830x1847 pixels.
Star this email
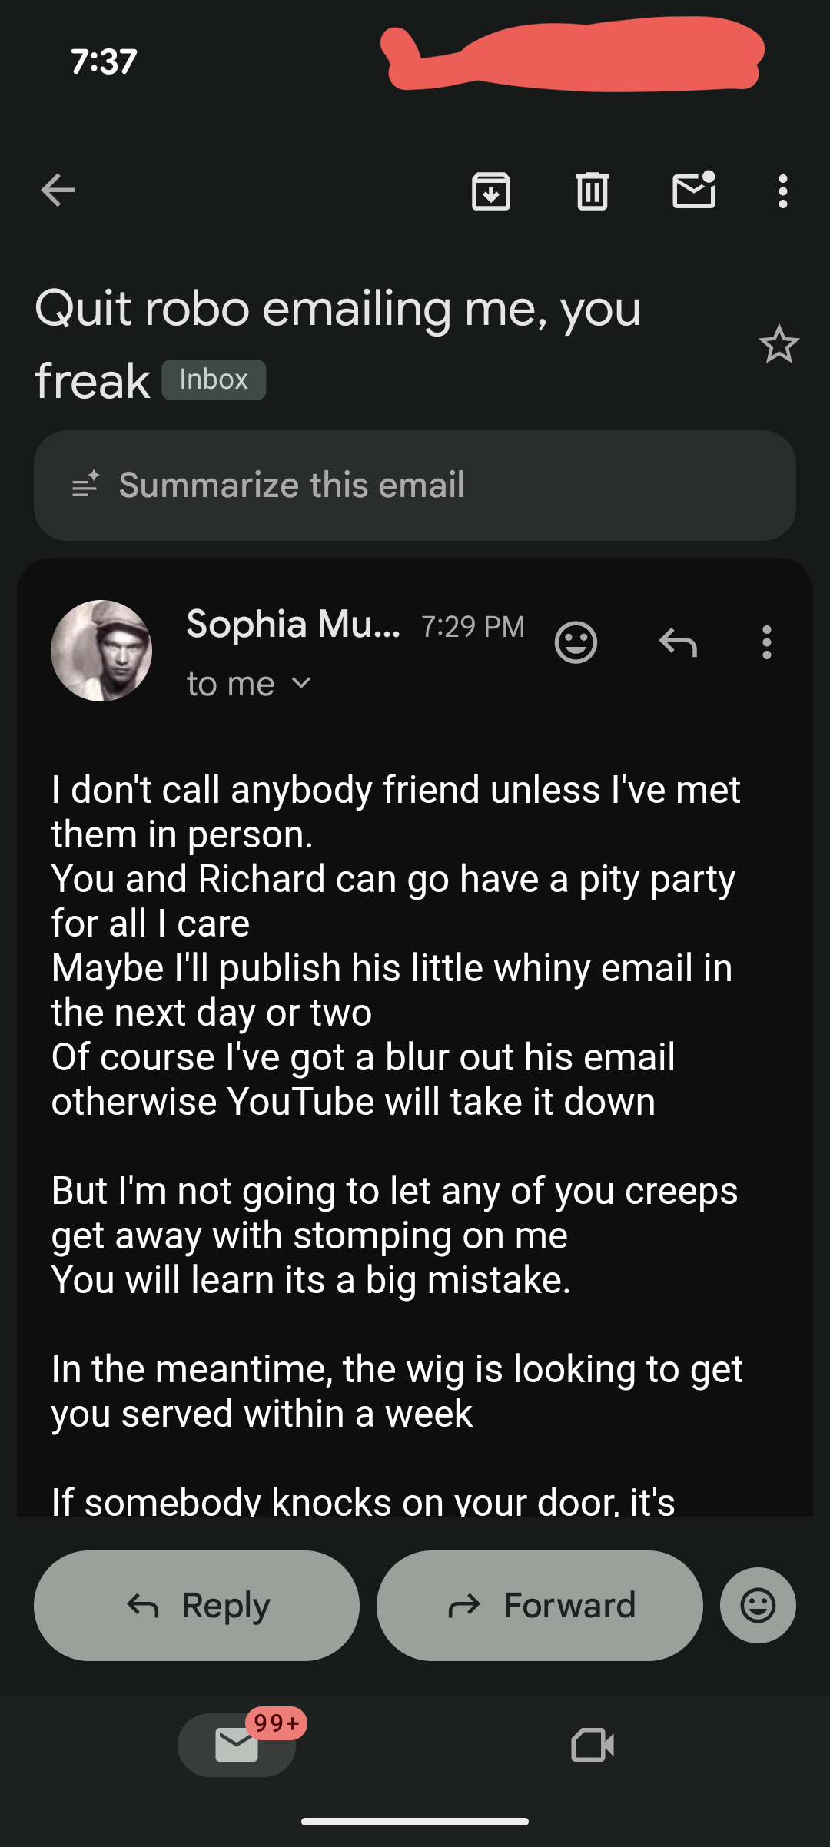[779, 344]
